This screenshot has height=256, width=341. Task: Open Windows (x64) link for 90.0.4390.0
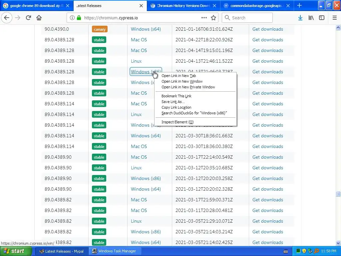point(146,29)
